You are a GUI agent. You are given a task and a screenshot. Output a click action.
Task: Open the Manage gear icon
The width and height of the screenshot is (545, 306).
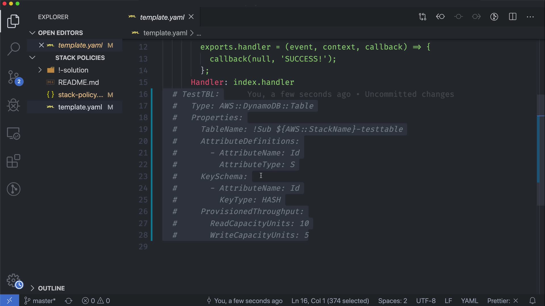coord(13,280)
